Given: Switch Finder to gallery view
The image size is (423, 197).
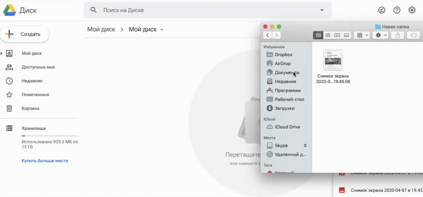Looking at the screenshot, I should 346,35.
